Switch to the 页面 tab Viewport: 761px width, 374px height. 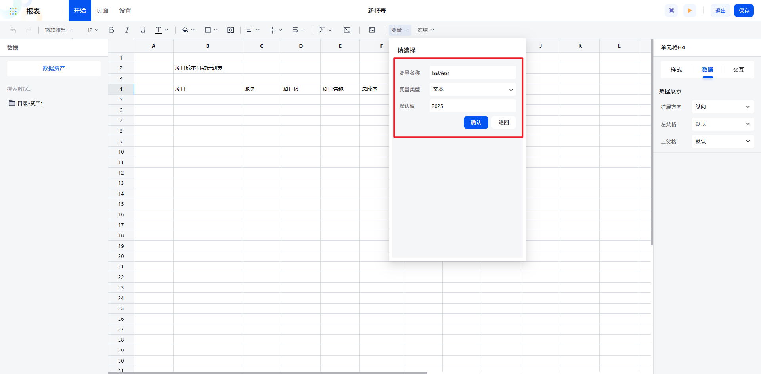click(x=102, y=11)
